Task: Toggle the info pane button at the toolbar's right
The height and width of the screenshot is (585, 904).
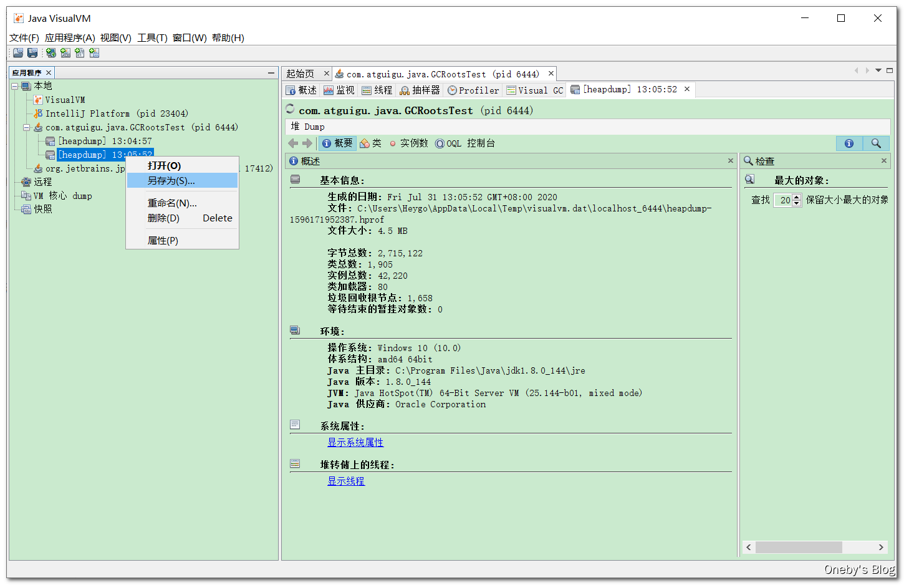Action: pyautogui.click(x=849, y=143)
